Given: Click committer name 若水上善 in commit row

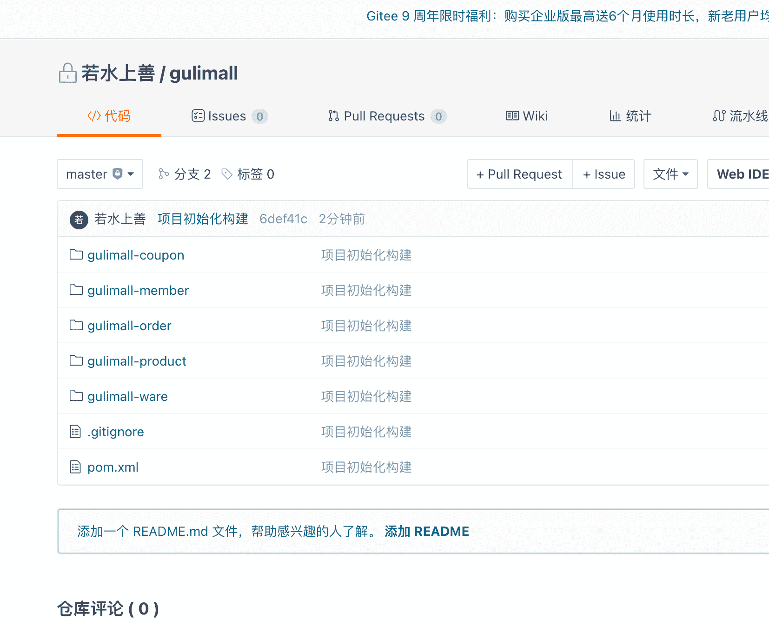Looking at the screenshot, I should [120, 219].
